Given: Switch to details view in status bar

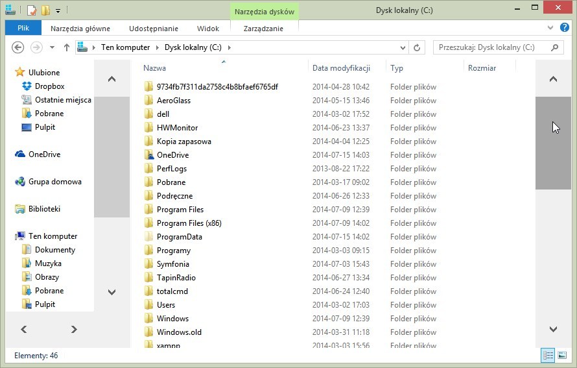Looking at the screenshot, I should tap(548, 356).
